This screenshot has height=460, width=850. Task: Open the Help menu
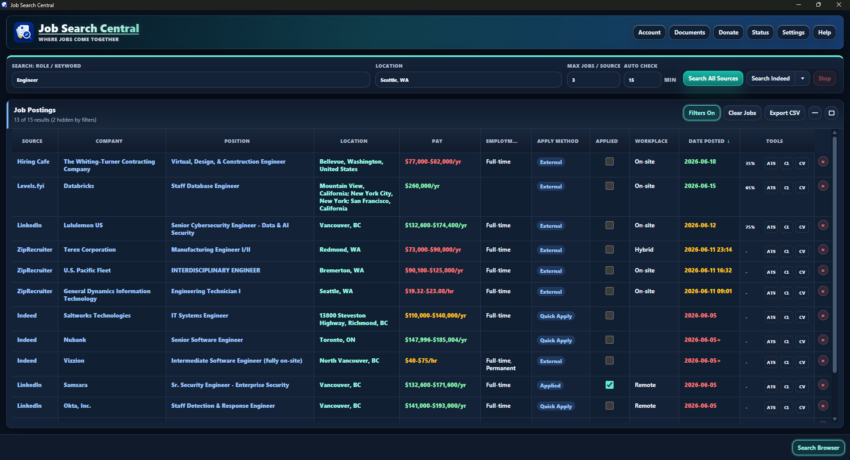[x=824, y=33]
